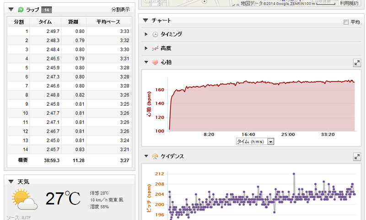Image resolution: width=366 pixels, height=220 pixels.
Task: Select lap 14 row in the table
Action: pyautogui.click(x=69, y=149)
